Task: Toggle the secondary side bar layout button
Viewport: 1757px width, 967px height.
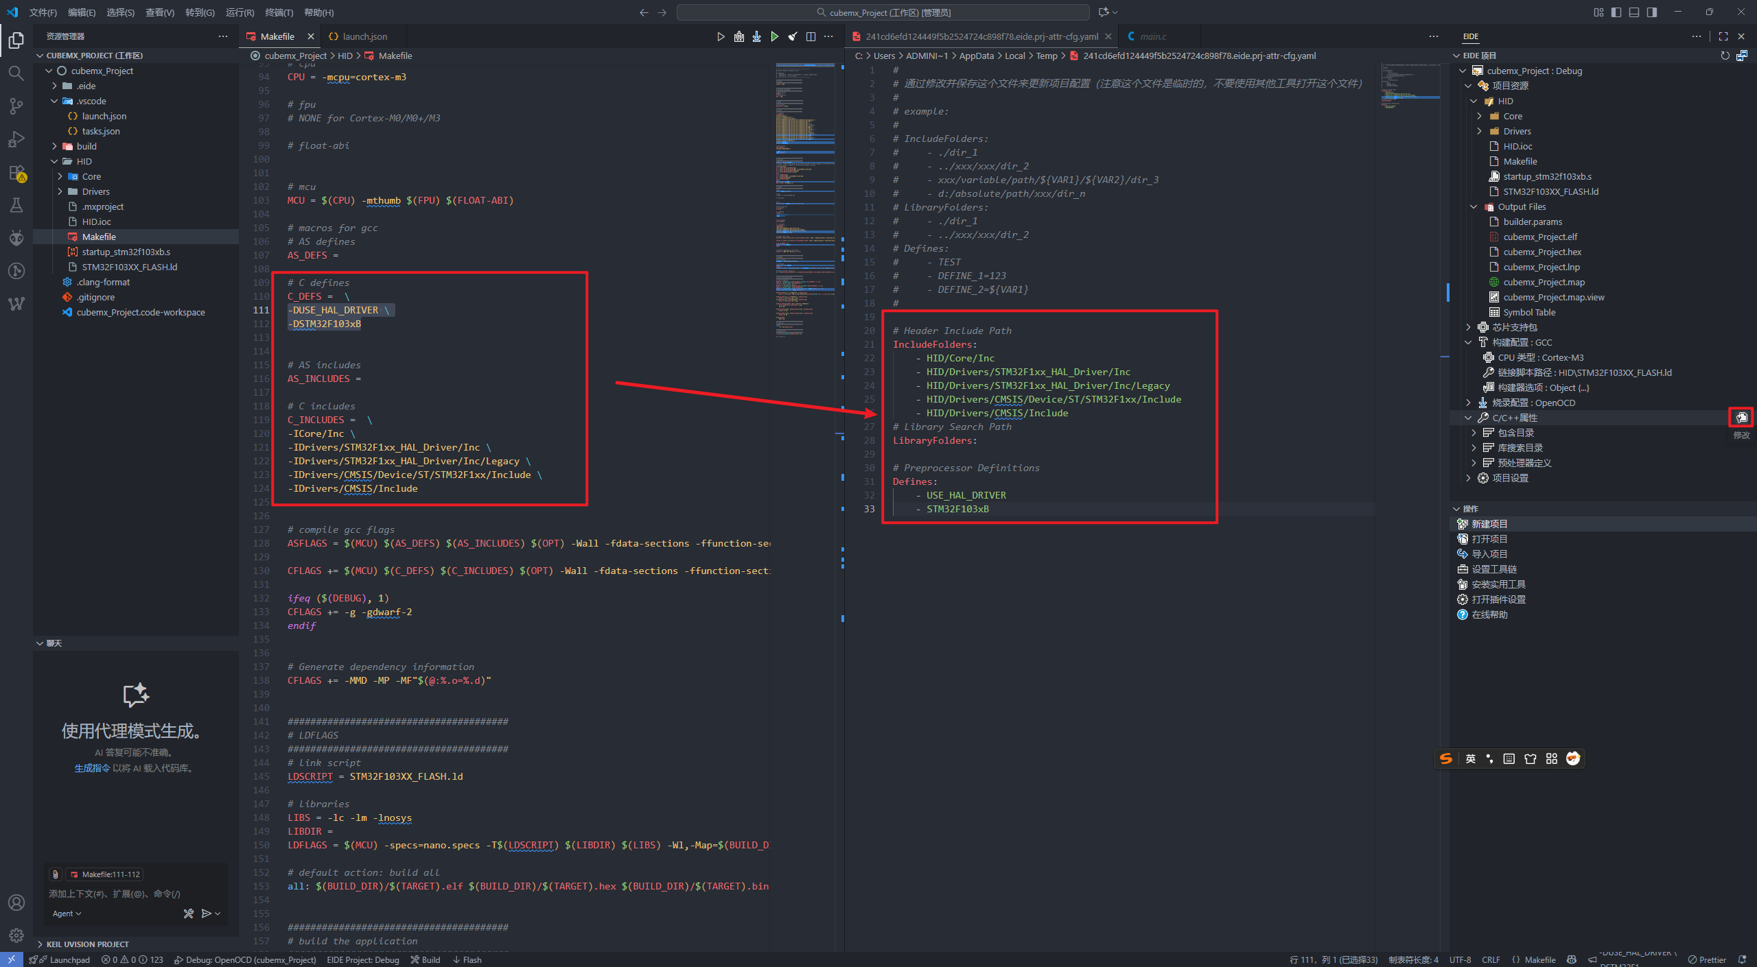Action: click(x=1652, y=12)
